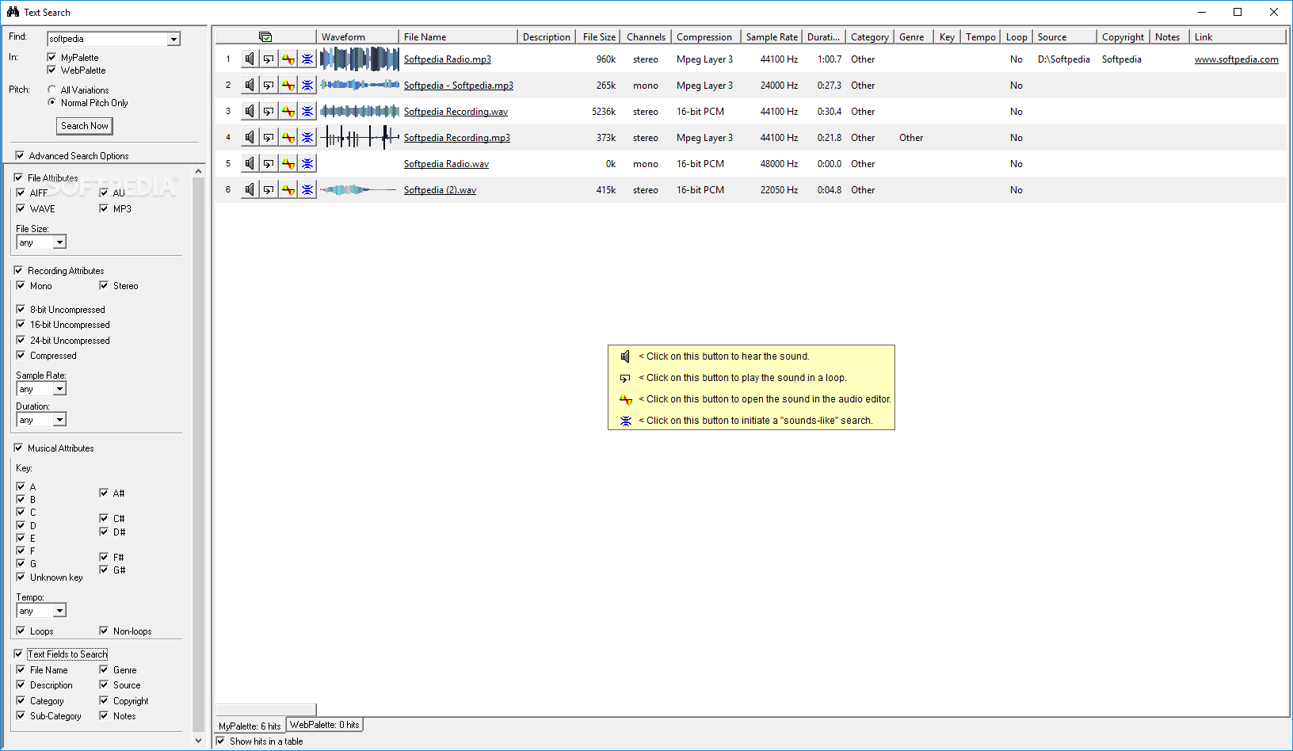The image size is (1293, 751).
Task: Toggle the Unknown key checkbox
Action: 21,577
